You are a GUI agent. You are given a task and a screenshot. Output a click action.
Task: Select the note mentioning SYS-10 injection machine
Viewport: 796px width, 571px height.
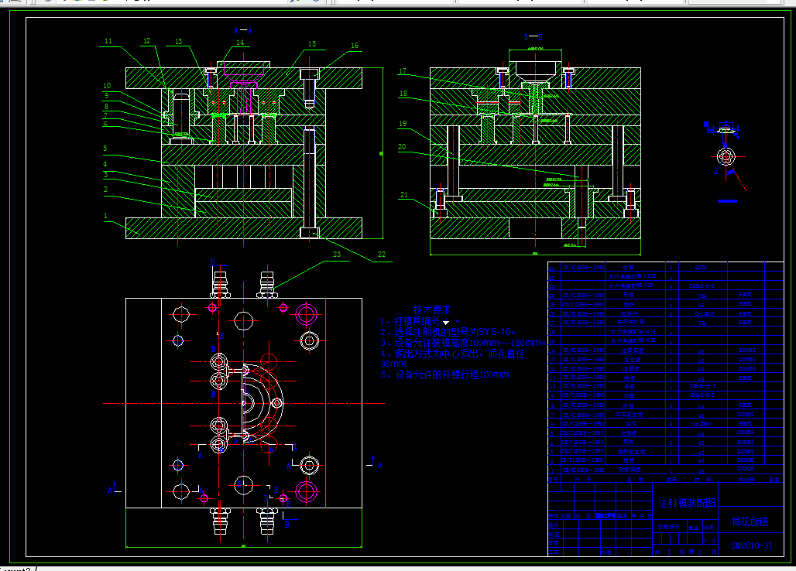coord(448,332)
